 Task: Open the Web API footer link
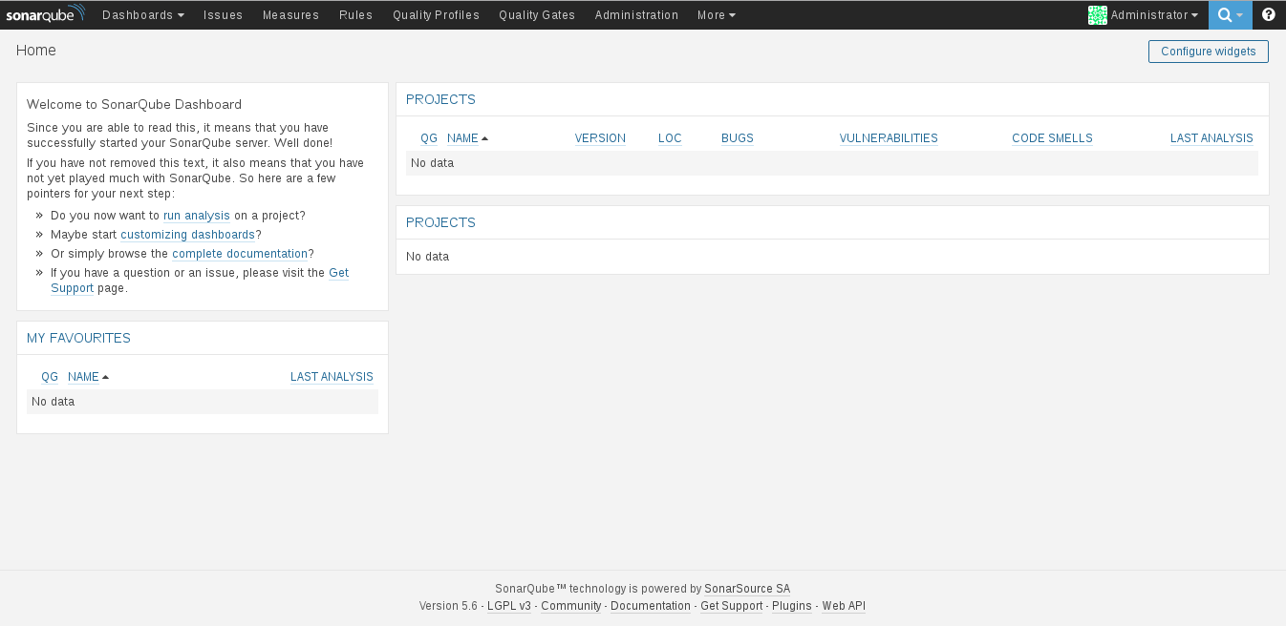coord(844,606)
